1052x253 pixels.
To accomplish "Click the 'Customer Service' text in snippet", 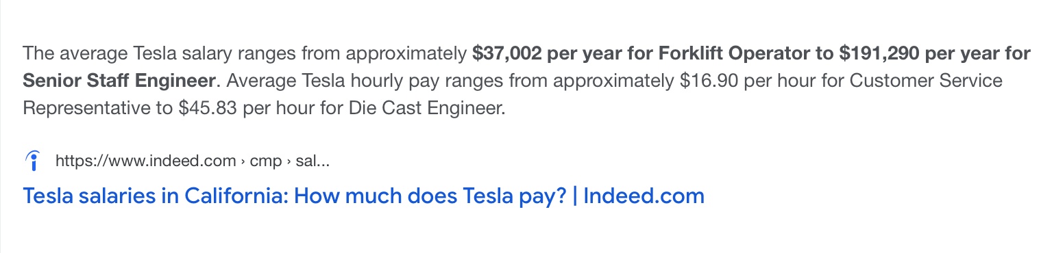I will pyautogui.click(x=927, y=81).
